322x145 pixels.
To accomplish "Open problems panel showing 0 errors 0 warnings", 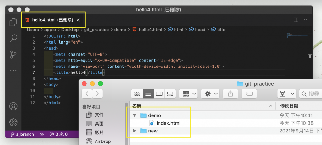I will pos(59,134).
